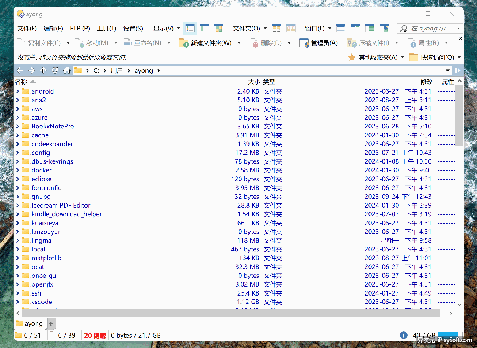Click the play icon right of the path bar

click(x=458, y=71)
